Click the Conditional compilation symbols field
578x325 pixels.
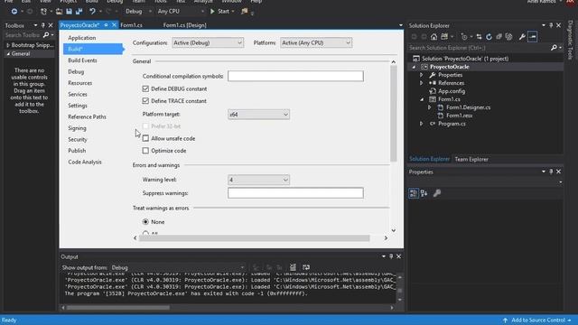tap(295, 76)
